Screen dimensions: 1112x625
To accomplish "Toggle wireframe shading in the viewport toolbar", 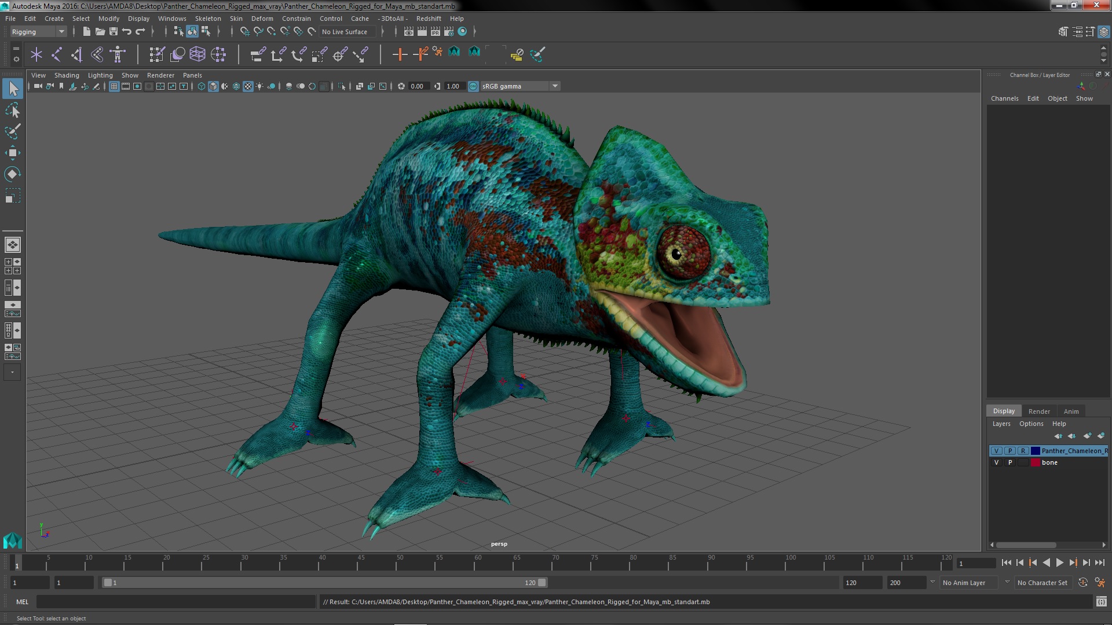I will tap(202, 86).
